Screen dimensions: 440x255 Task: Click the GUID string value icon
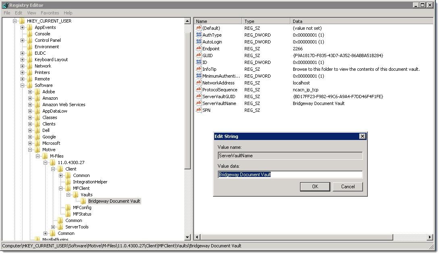tap(199, 56)
